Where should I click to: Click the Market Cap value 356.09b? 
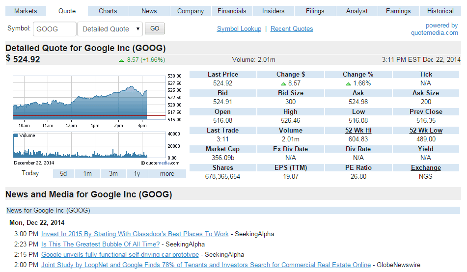[223, 158]
